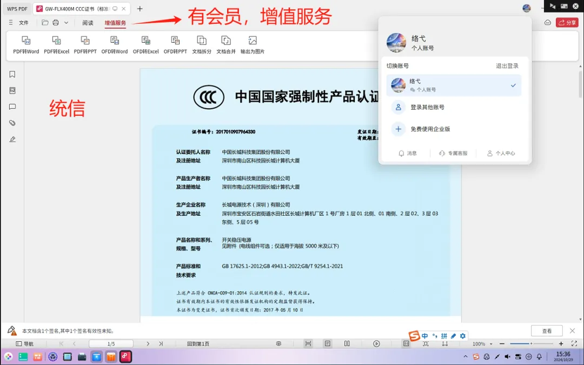The image size is (584, 365).
Task: Select the 络弋 personal account entry
Action: point(454,85)
